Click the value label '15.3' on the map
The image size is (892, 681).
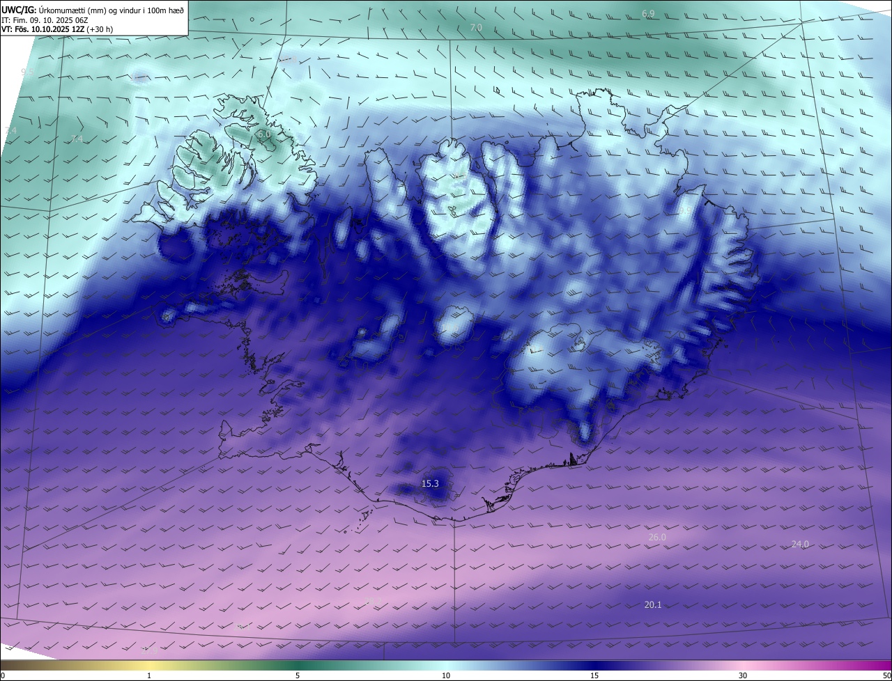(430, 483)
